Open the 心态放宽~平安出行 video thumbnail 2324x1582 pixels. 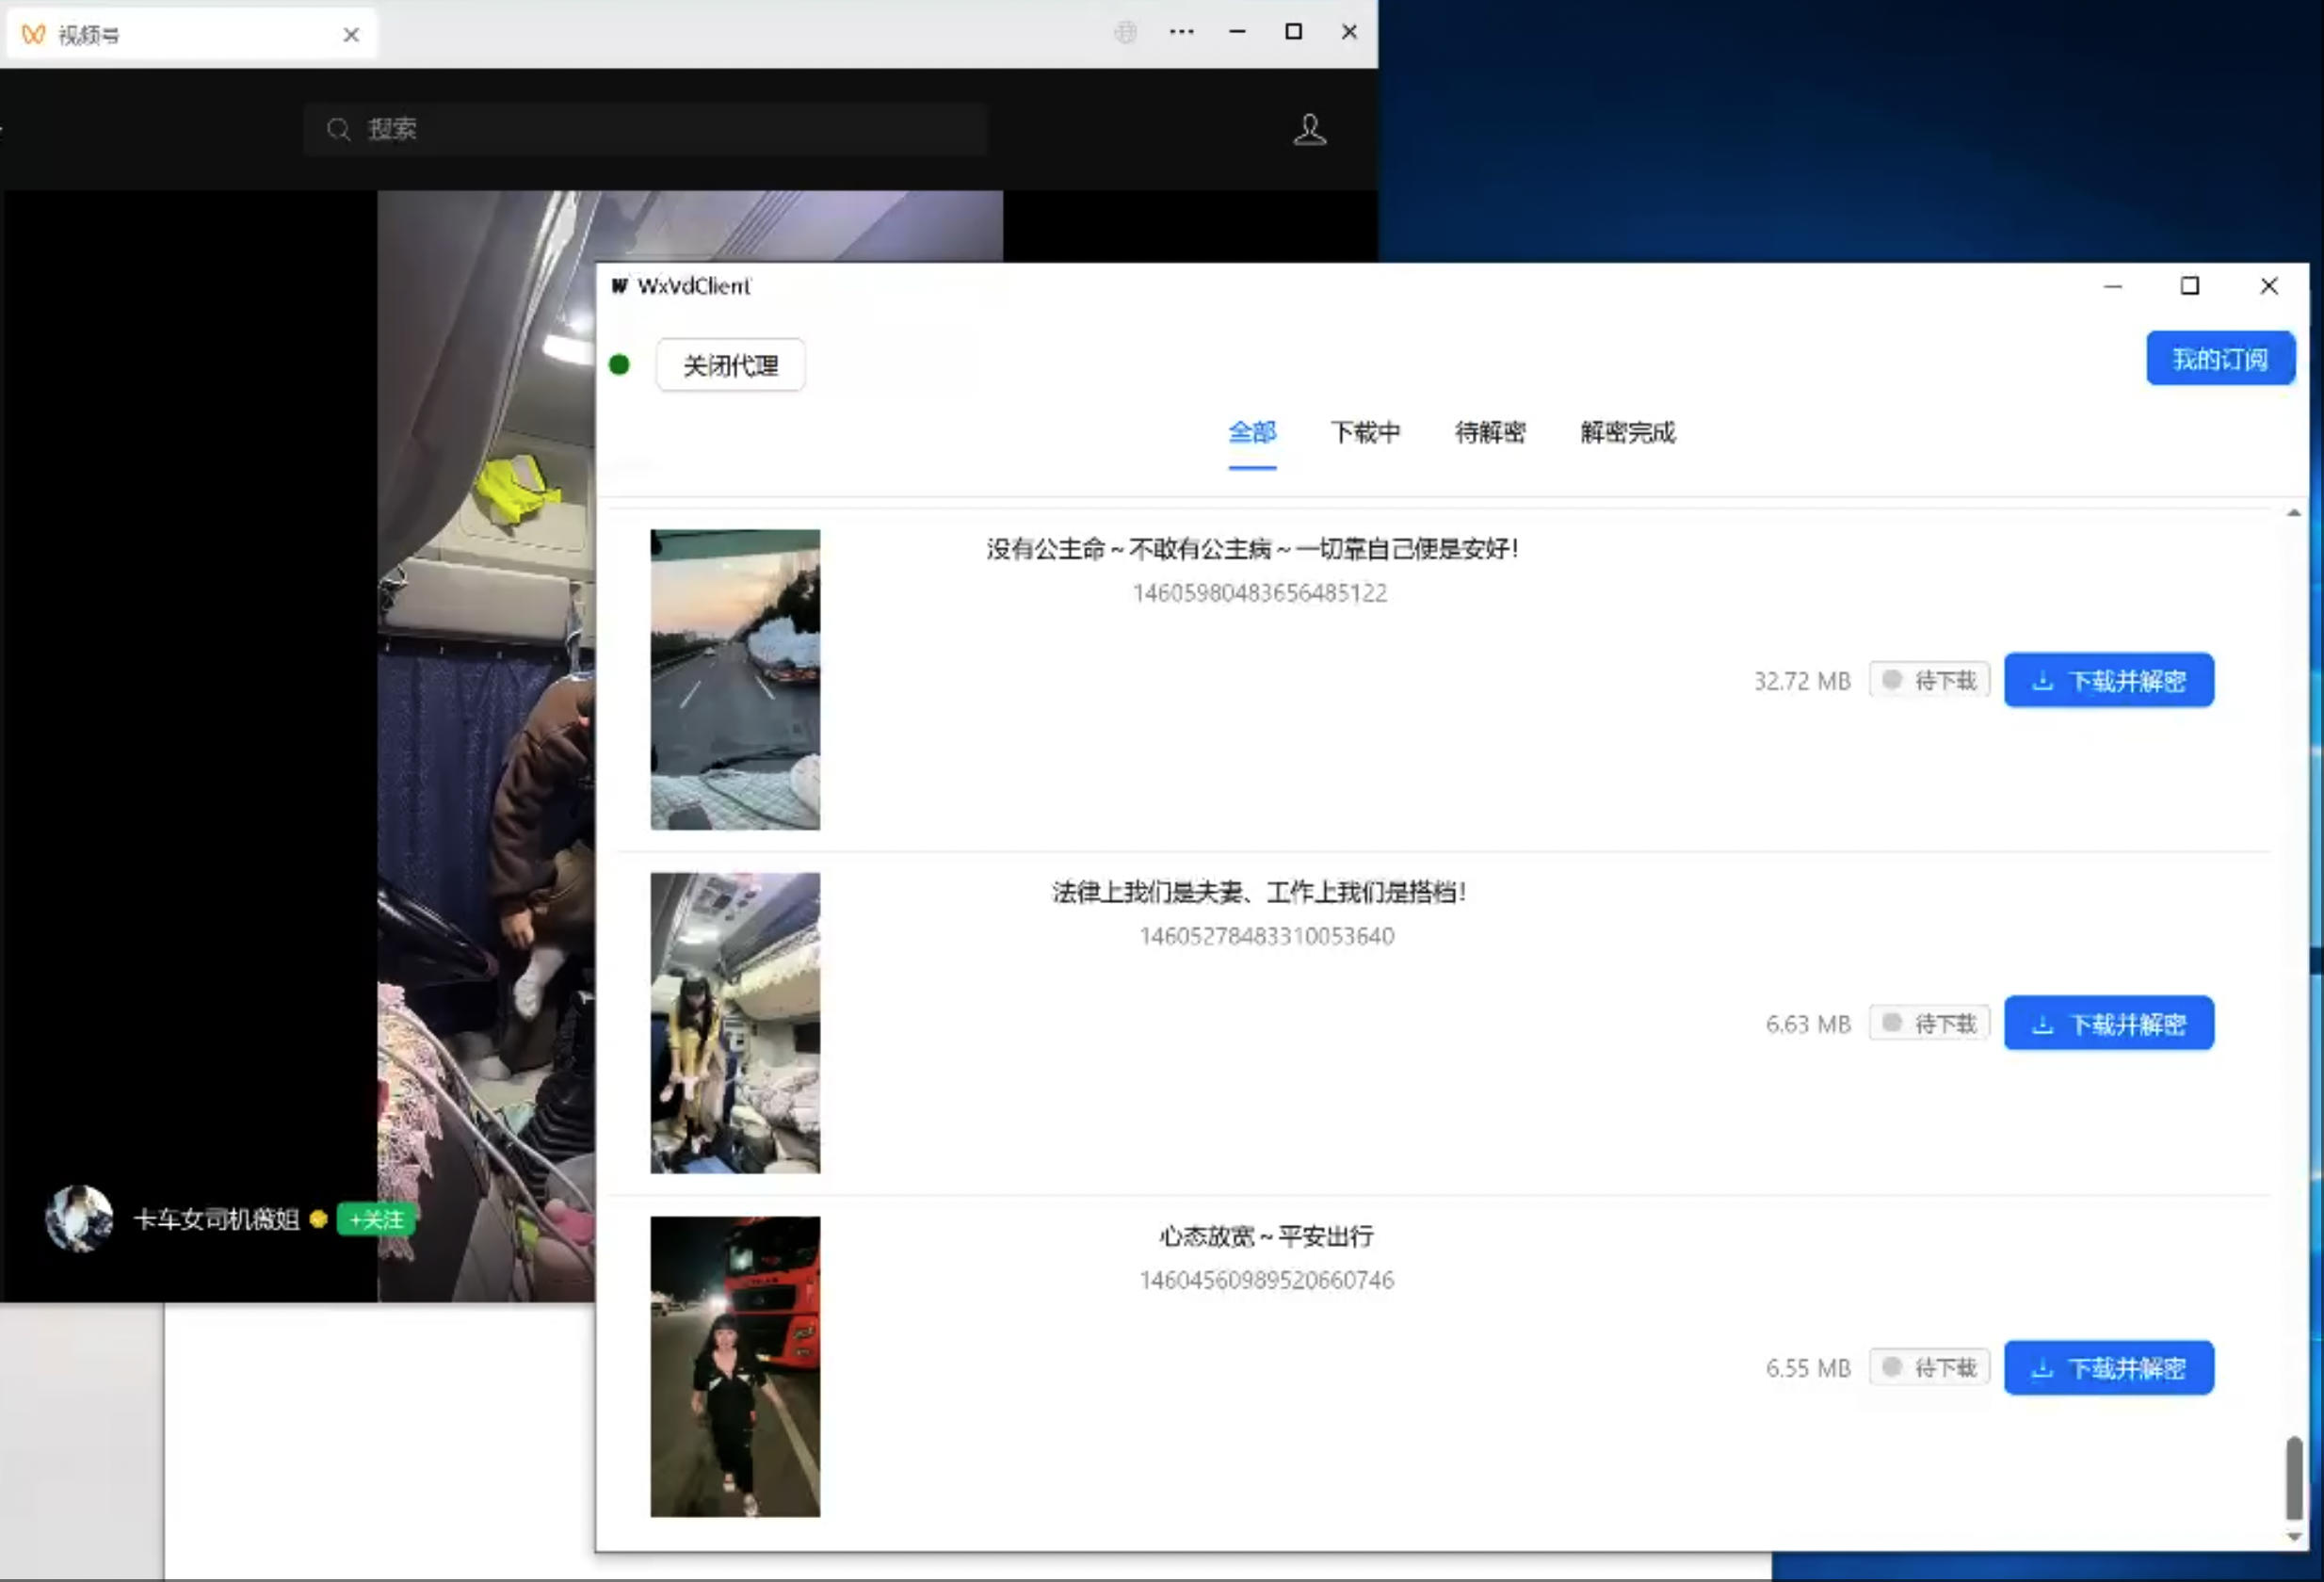735,1366
